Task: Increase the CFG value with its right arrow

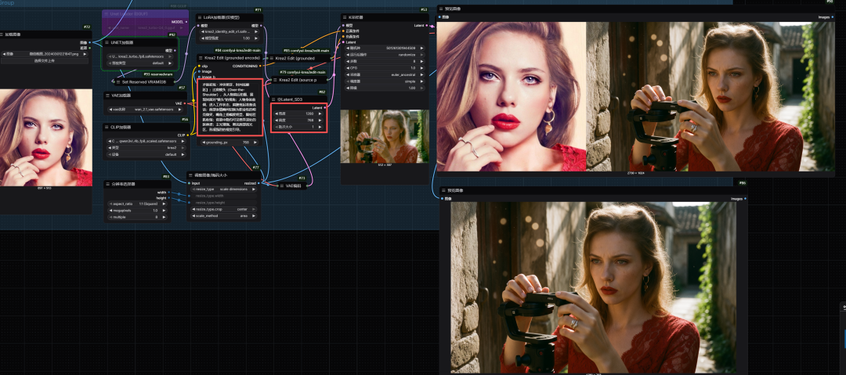Action: coord(422,68)
